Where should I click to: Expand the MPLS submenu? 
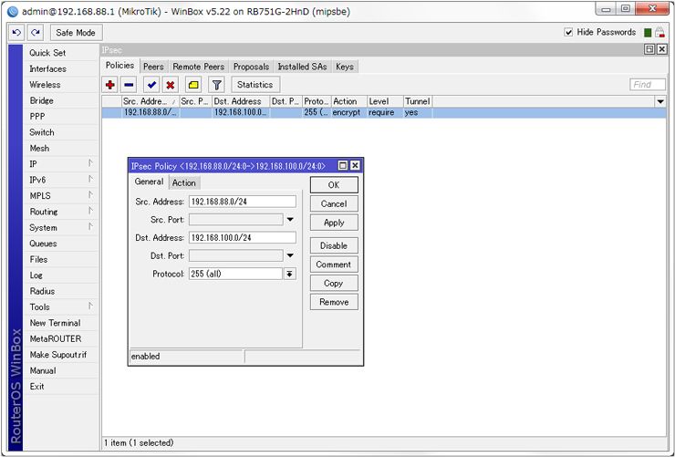(89, 195)
